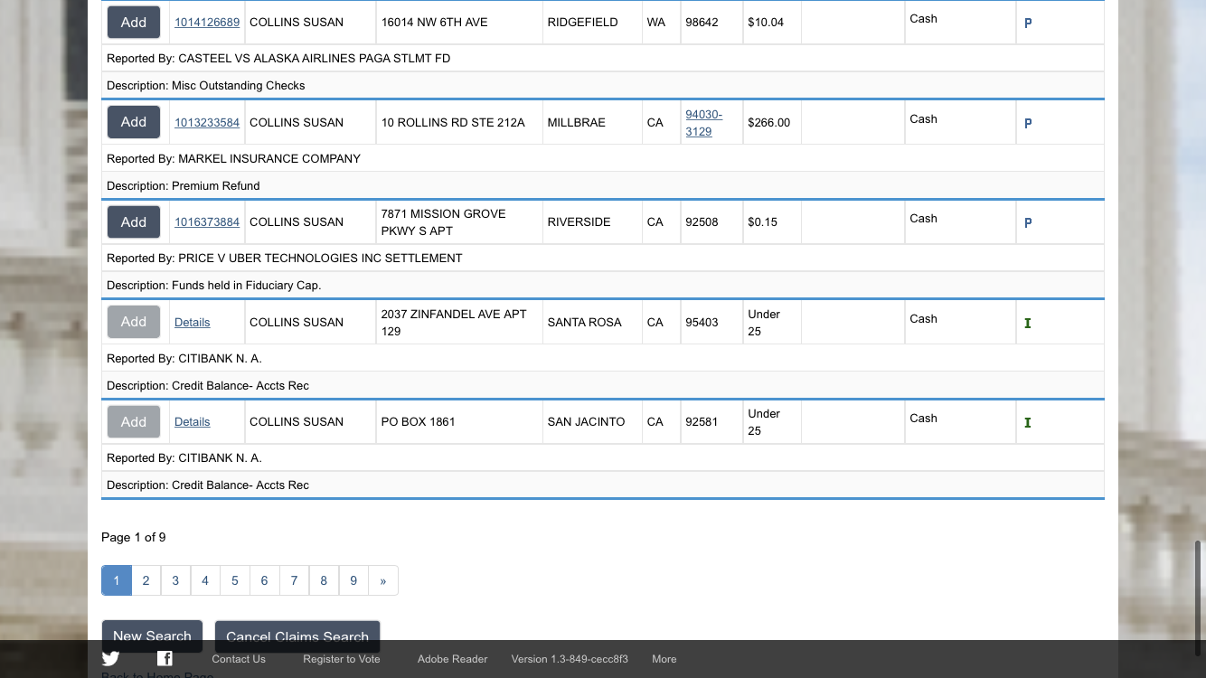The image size is (1206, 678).
Task: Add the 7871 Mission Grove claim
Action: pyautogui.click(x=134, y=221)
